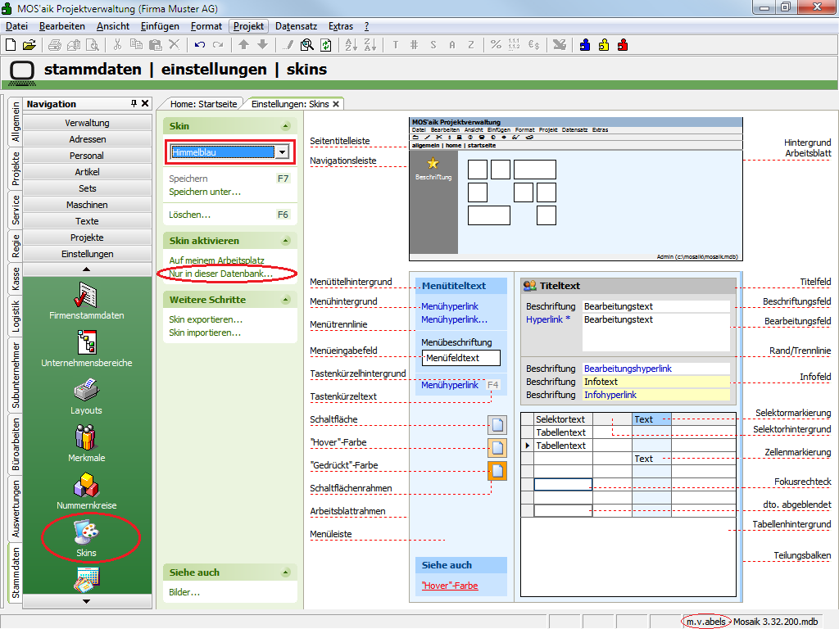839x629 pixels.
Task: Click the Skin importieren… link
Action: 205,333
